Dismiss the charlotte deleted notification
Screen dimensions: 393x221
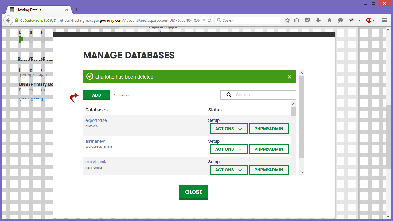click(x=290, y=77)
